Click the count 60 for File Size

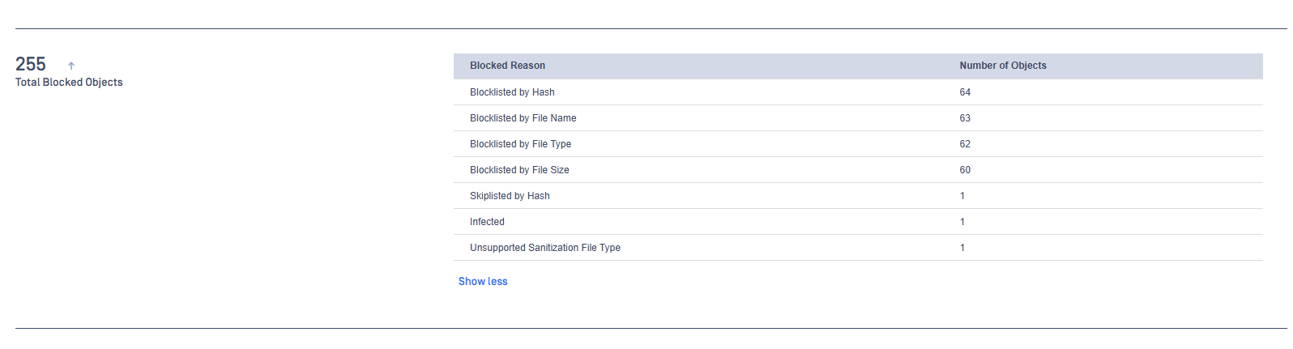pos(965,170)
